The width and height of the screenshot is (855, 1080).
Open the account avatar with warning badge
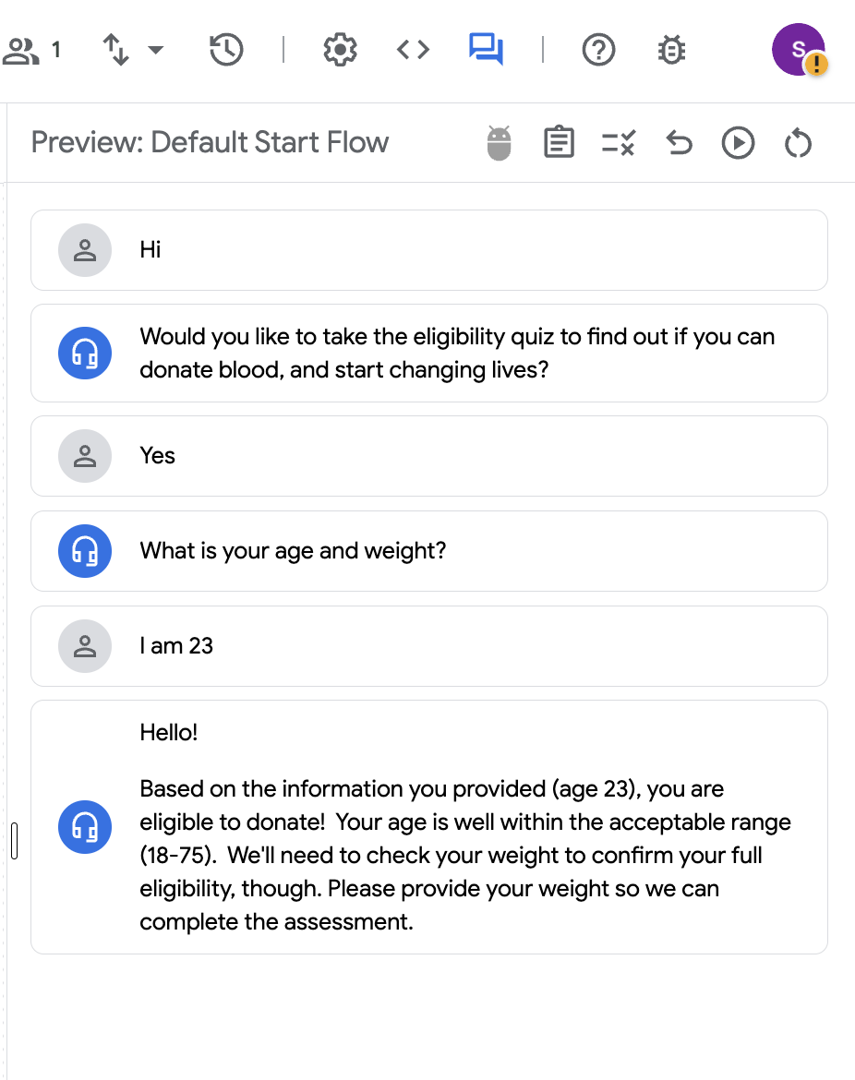point(799,50)
